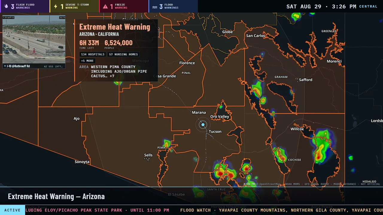The image size is (383, 215).
Task: Click the SAT AUG 29 · 3:26 PM clock
Action: [321, 6]
